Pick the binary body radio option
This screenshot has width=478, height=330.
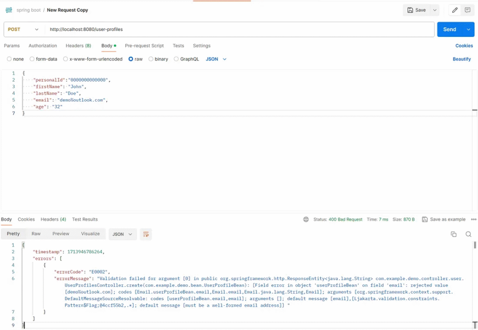click(x=151, y=59)
